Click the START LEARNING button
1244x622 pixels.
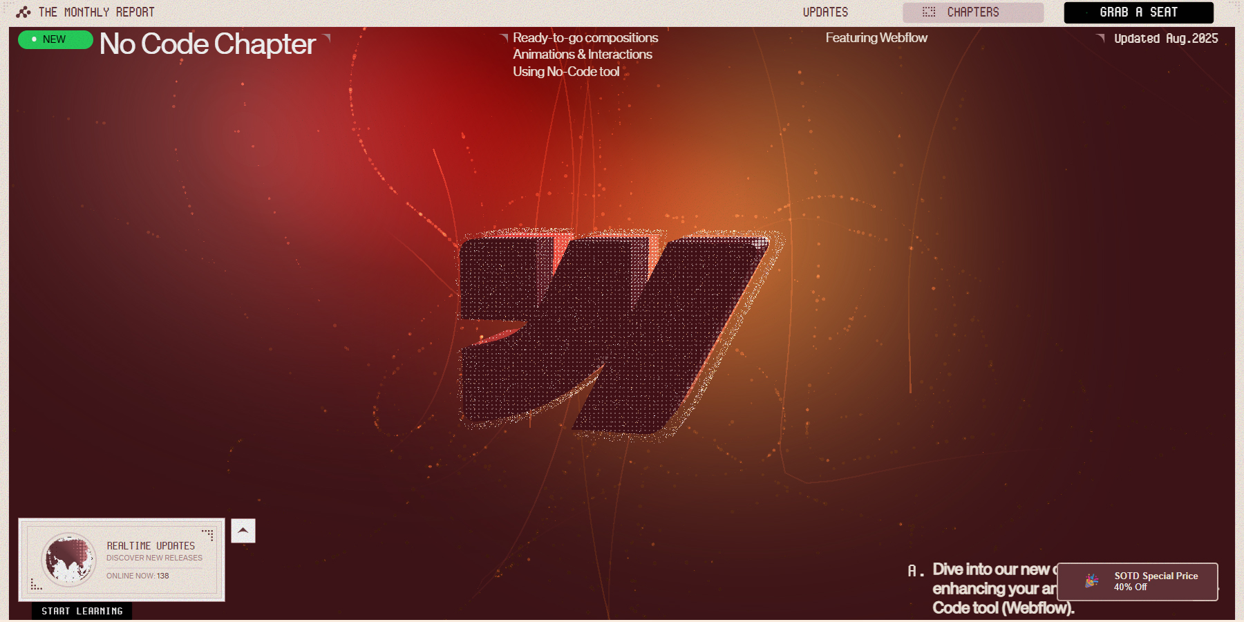(82, 611)
